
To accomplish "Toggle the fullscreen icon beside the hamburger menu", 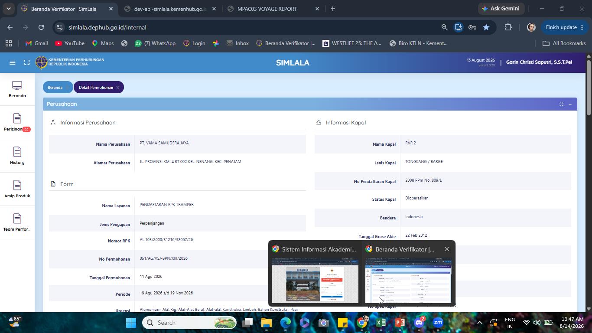I will point(27,62).
